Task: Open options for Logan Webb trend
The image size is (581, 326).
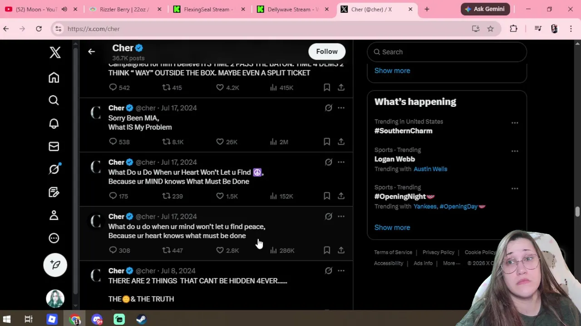Action: click(515, 151)
